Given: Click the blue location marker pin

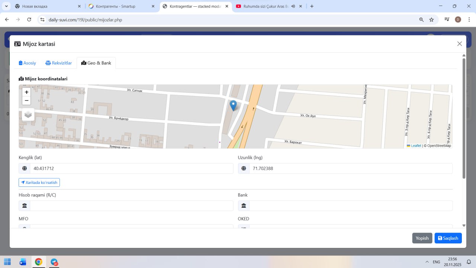Looking at the screenshot, I should [x=233, y=105].
